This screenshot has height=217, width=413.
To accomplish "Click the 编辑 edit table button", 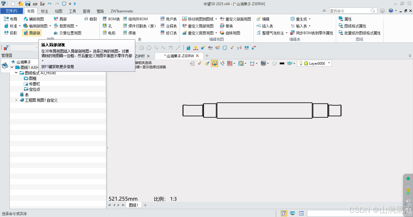I will (263, 19).
